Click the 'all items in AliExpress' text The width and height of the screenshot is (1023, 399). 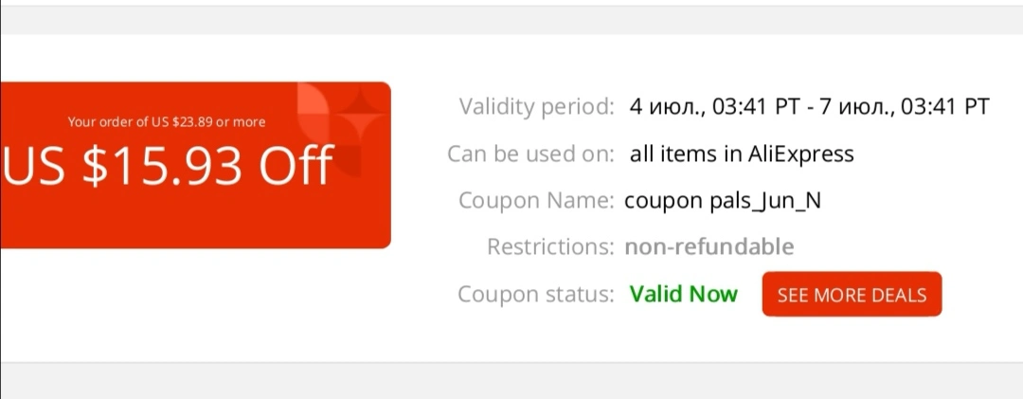pyautogui.click(x=742, y=154)
